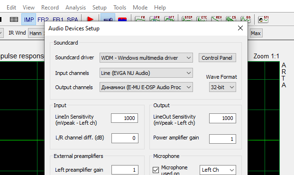Open the Tools menu
294x175 pixels.
point(119,8)
